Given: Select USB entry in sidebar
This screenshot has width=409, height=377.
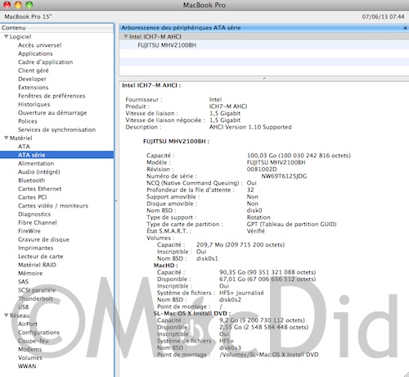Looking at the screenshot, I should click(23, 307).
